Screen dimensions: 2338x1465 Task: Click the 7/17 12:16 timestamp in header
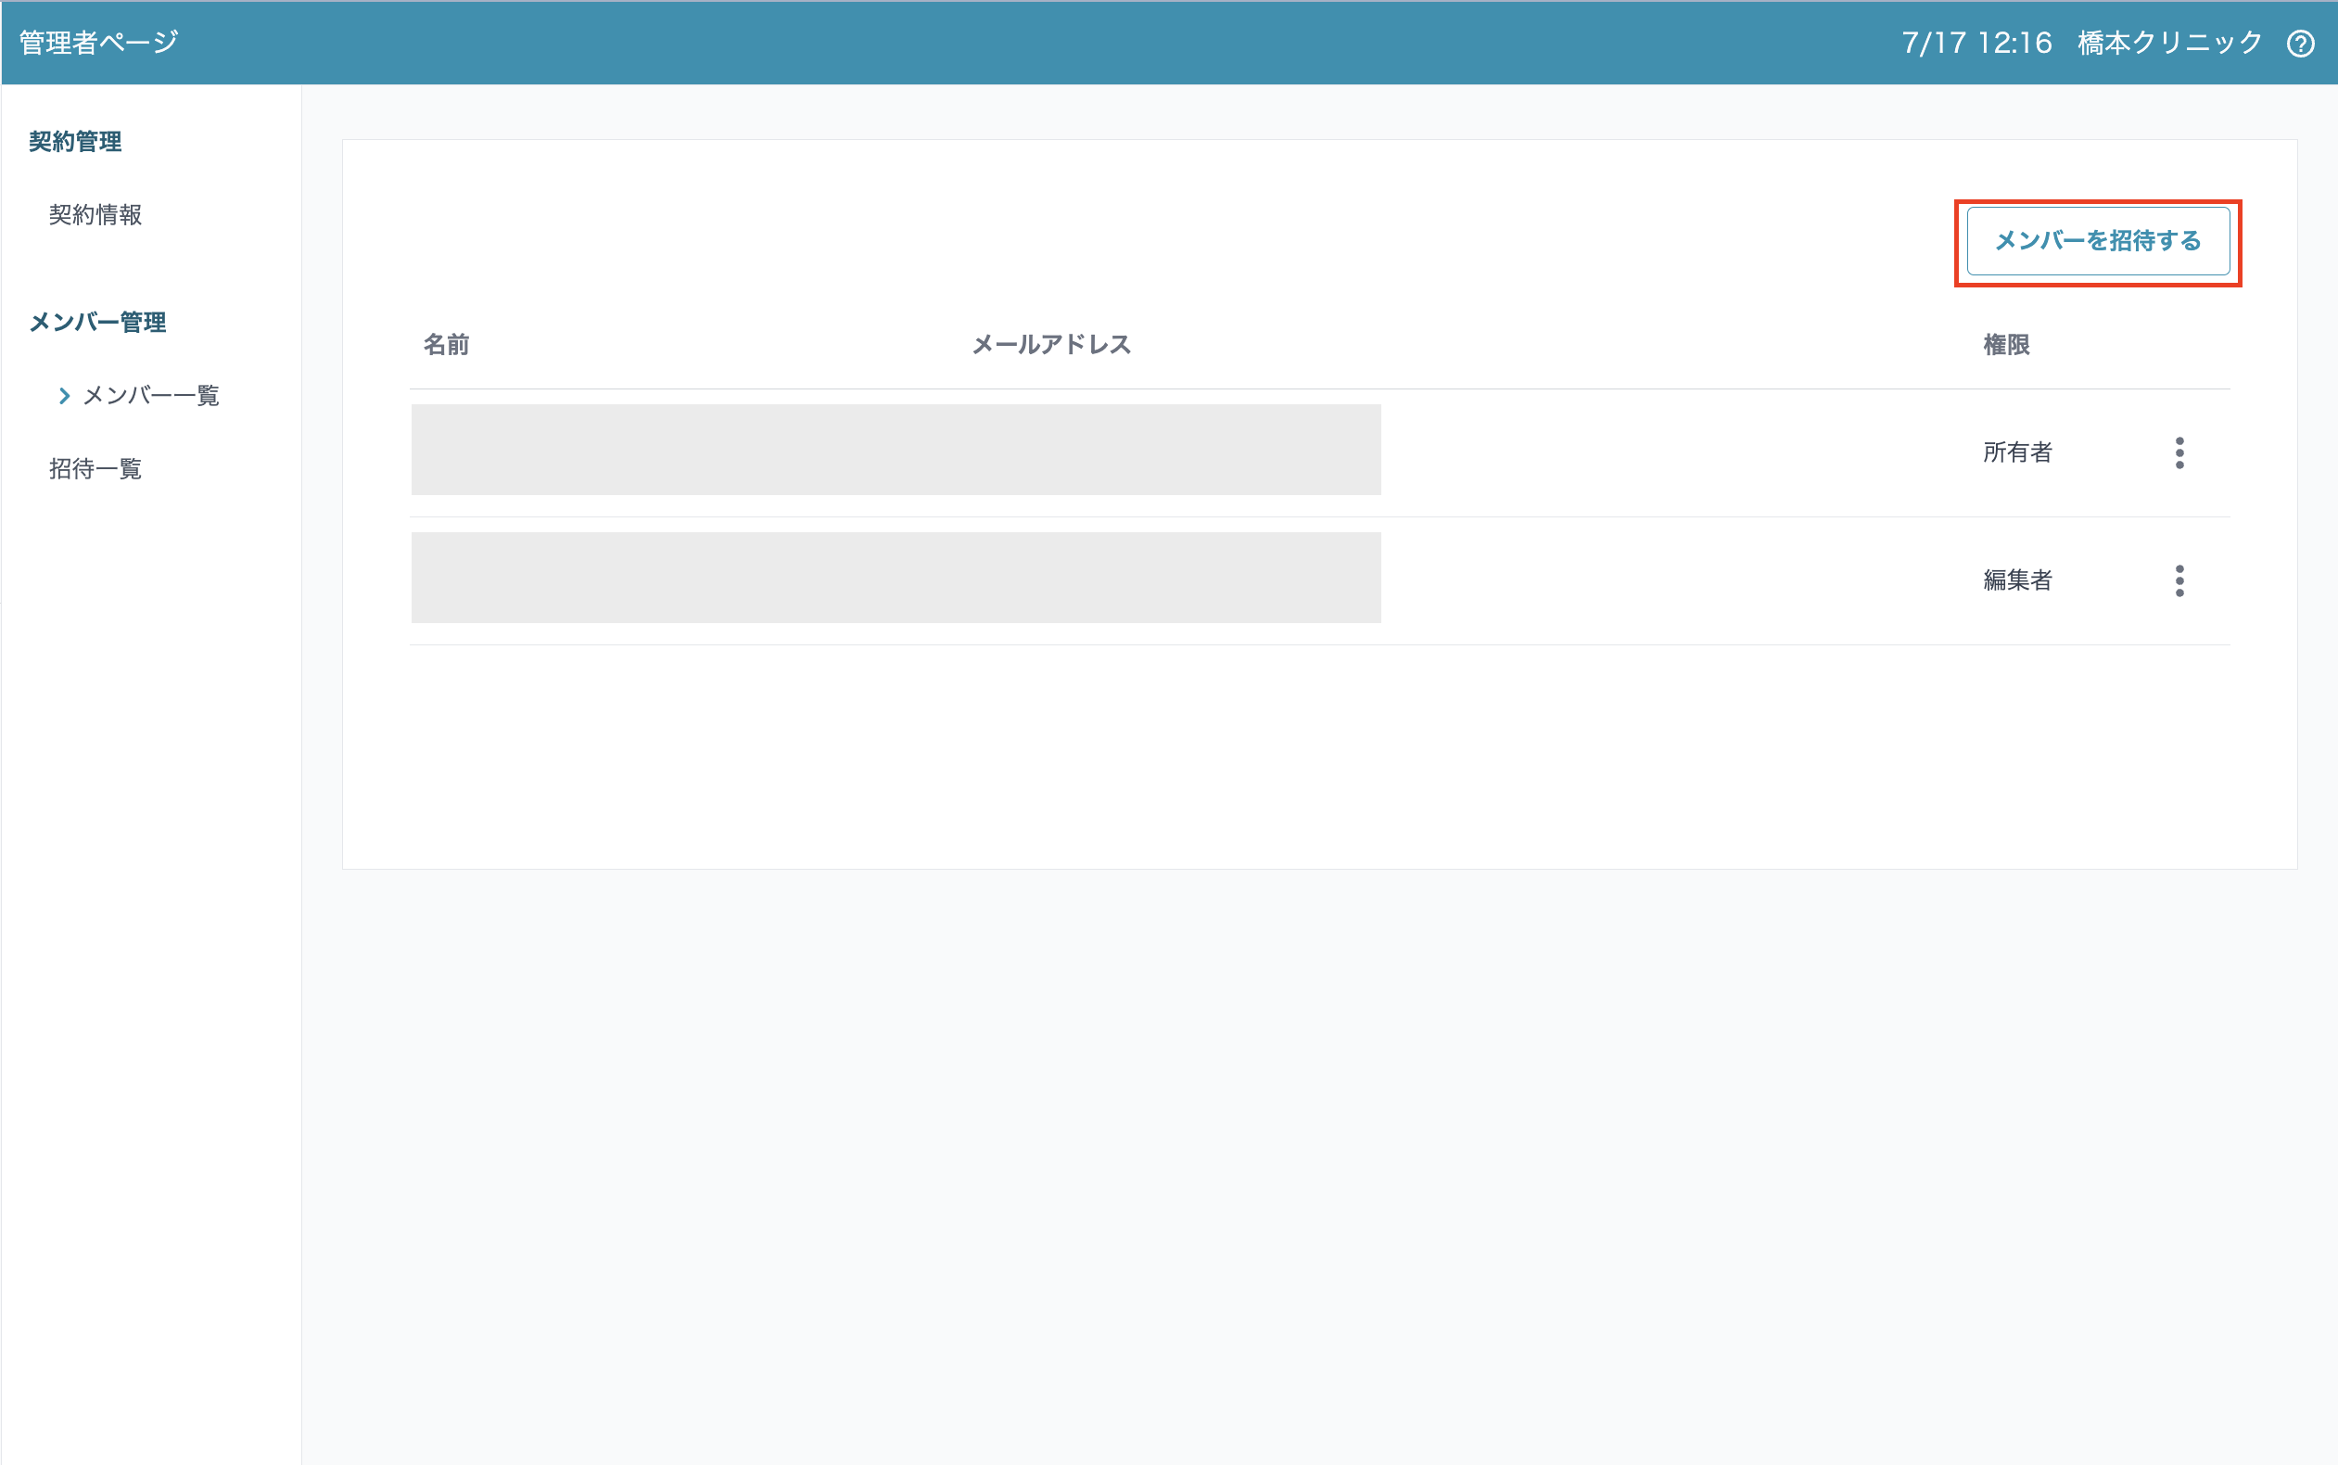[x=1976, y=43]
